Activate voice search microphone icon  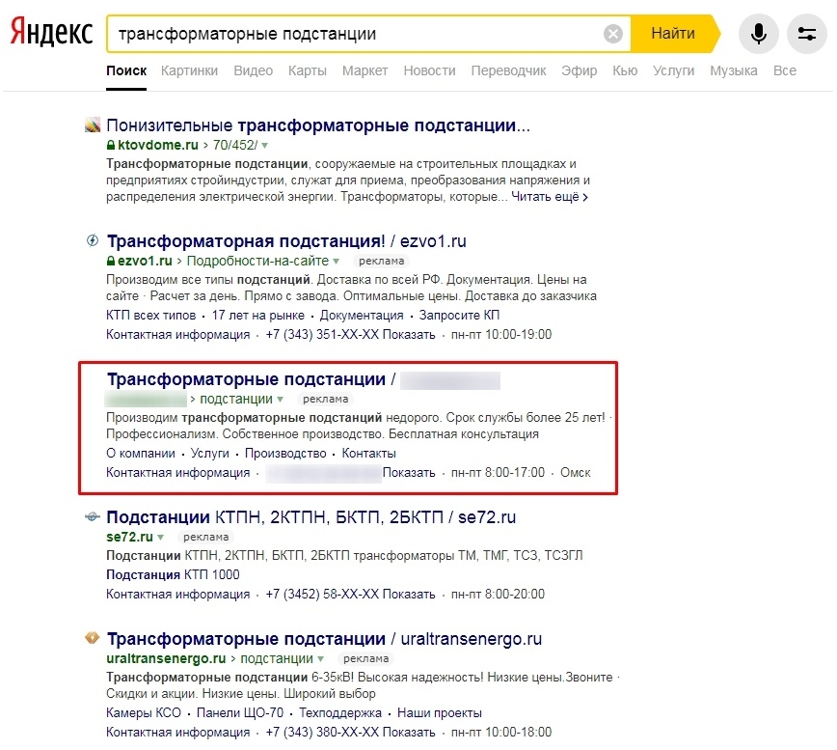pyautogui.click(x=758, y=34)
